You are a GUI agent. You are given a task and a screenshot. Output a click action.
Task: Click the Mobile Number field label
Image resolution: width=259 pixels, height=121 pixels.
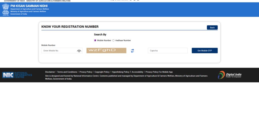tap(48, 45)
